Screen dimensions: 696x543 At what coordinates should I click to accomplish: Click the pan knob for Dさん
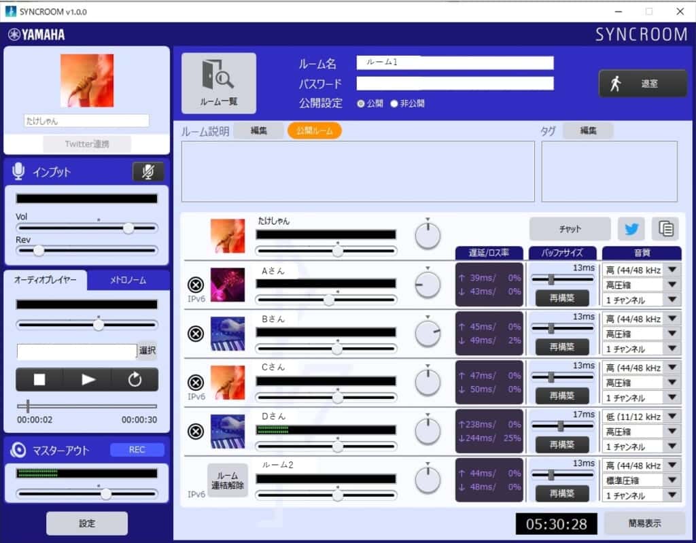tap(428, 431)
